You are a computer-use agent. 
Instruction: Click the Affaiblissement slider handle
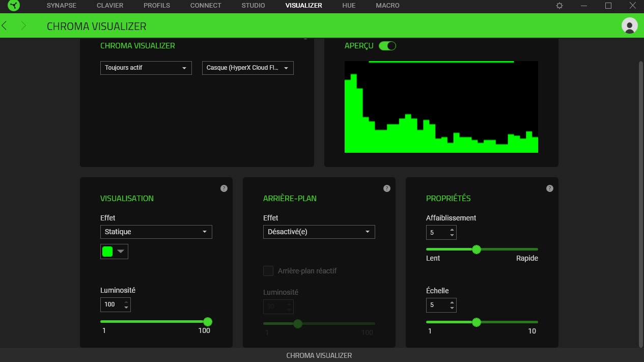pyautogui.click(x=477, y=249)
